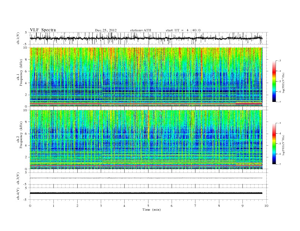The height and width of the screenshot is (231, 300).
Task: Click the ch.3 voltage waveform trace
Action: point(146,178)
